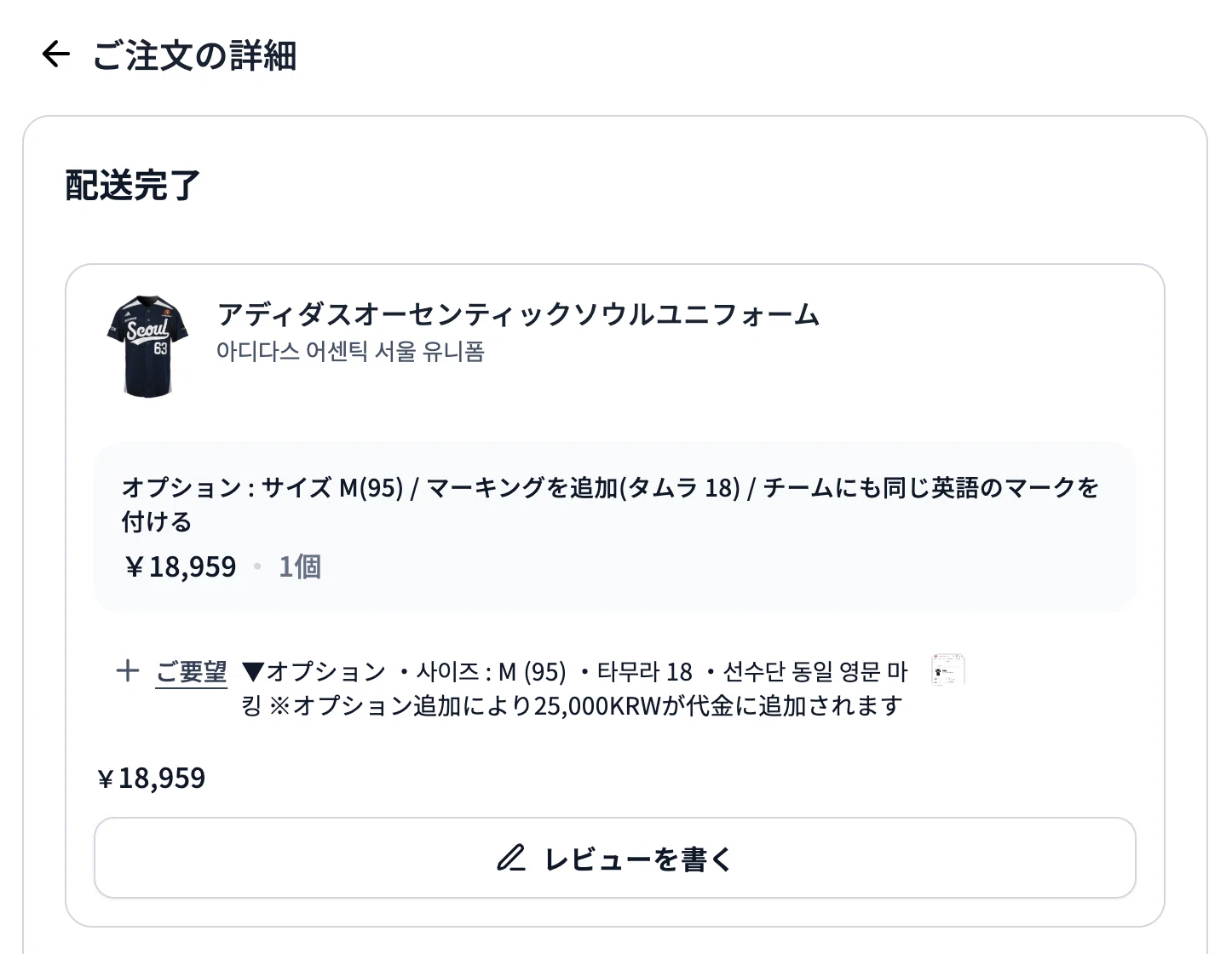The image size is (1232, 954).
Task: Click the ご注文の詳細 page heading
Action: tap(194, 55)
